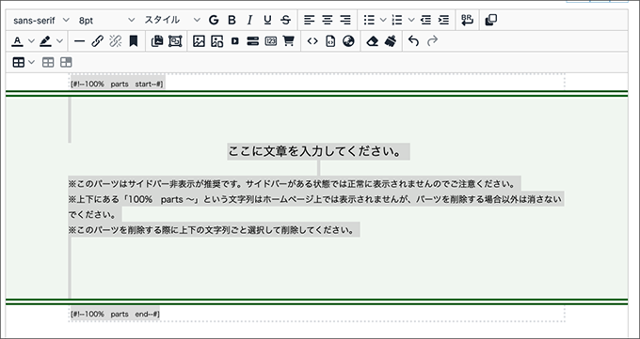640x339 pixels.
Task: Click the stacked documents parts icon
Action: coord(157,41)
